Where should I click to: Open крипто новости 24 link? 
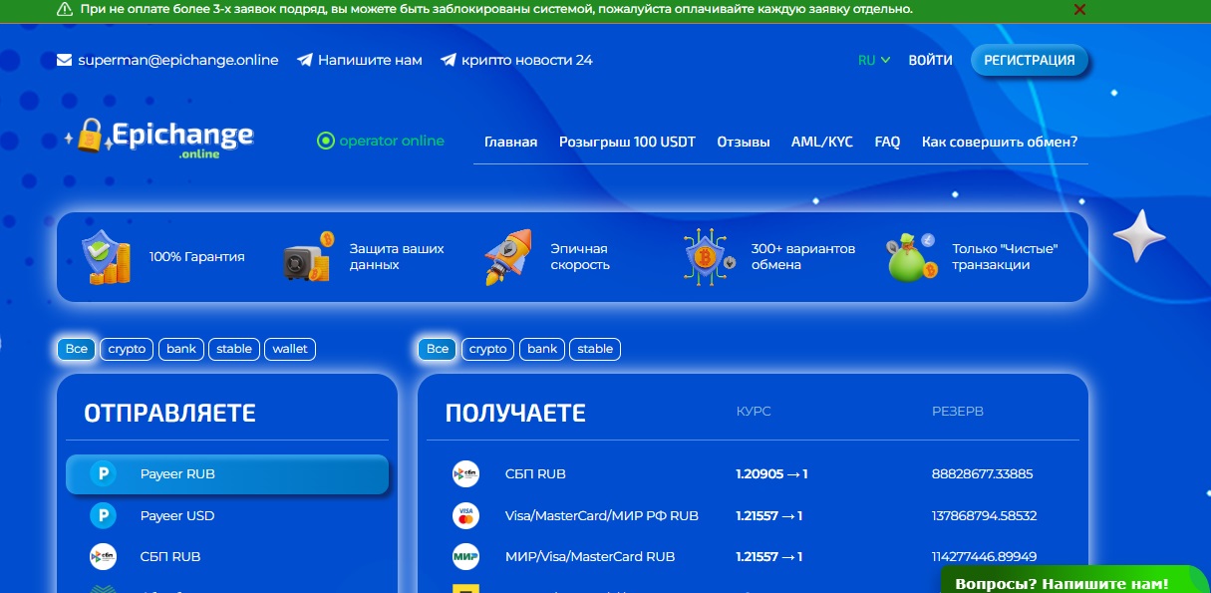(527, 60)
